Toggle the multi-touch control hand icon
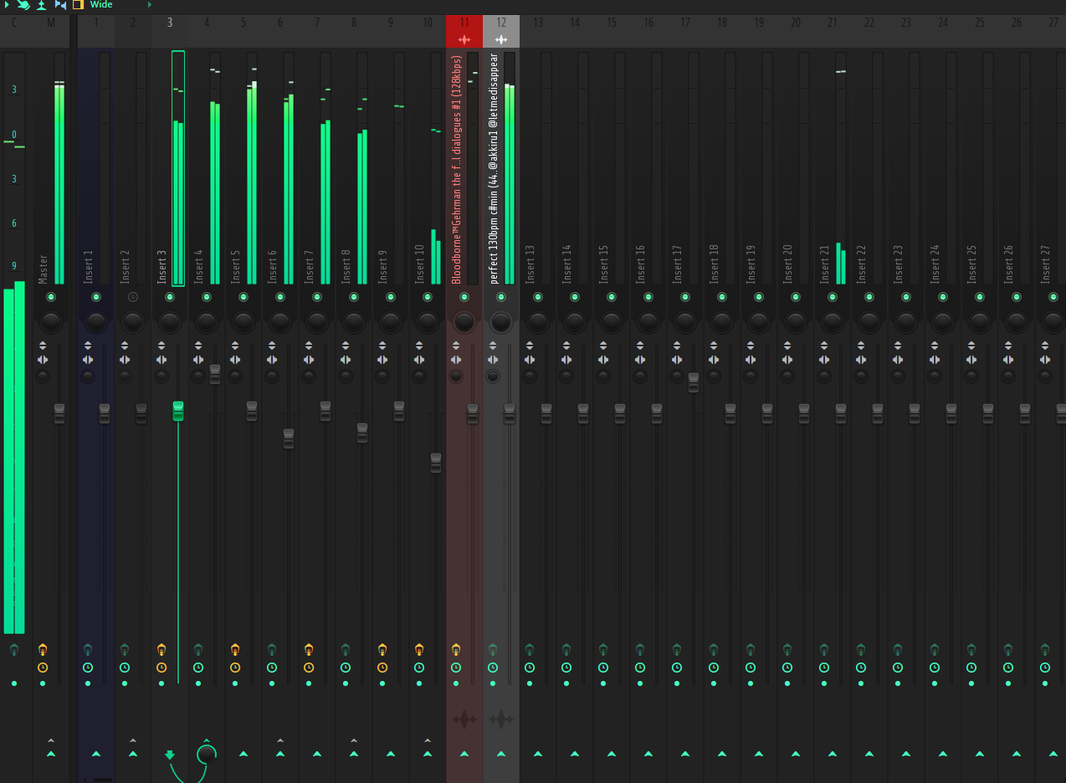 pos(23,5)
